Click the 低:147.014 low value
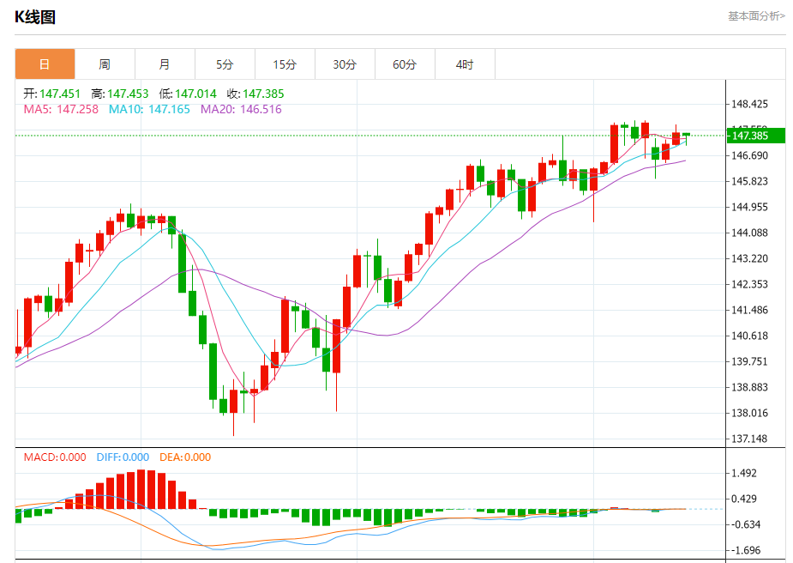This screenshot has height=563, width=793. point(188,94)
